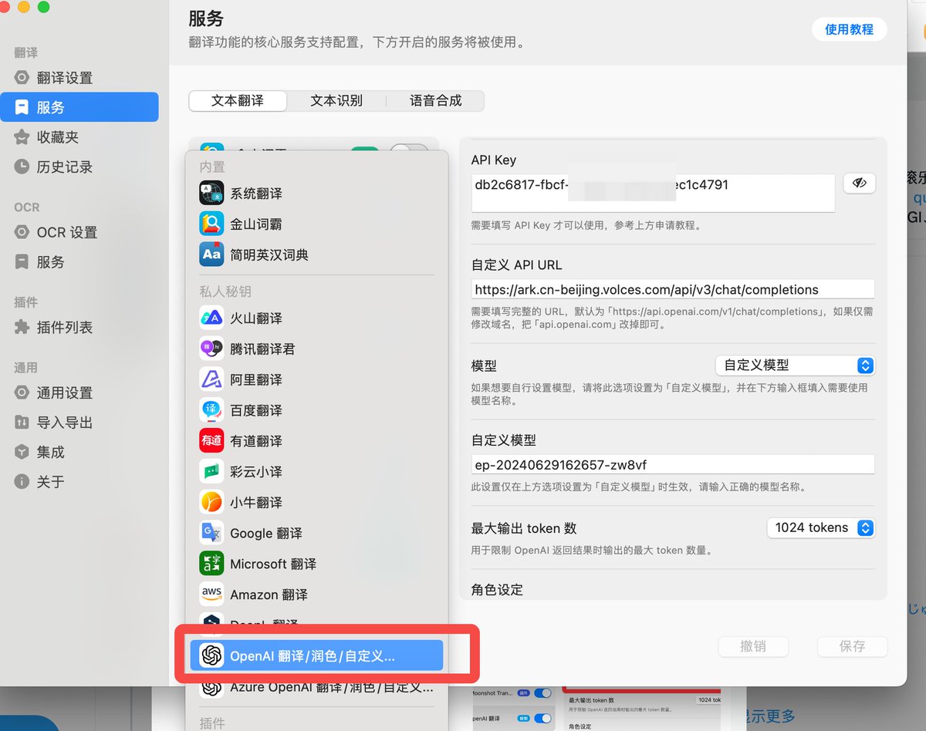Click the 撤销 button

(753, 646)
